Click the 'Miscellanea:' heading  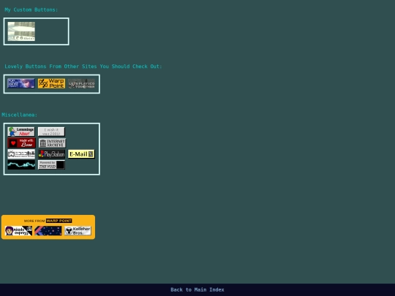click(x=20, y=115)
